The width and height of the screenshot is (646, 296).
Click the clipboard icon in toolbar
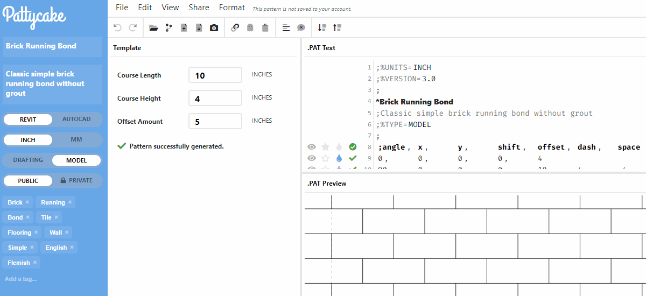tap(265, 28)
